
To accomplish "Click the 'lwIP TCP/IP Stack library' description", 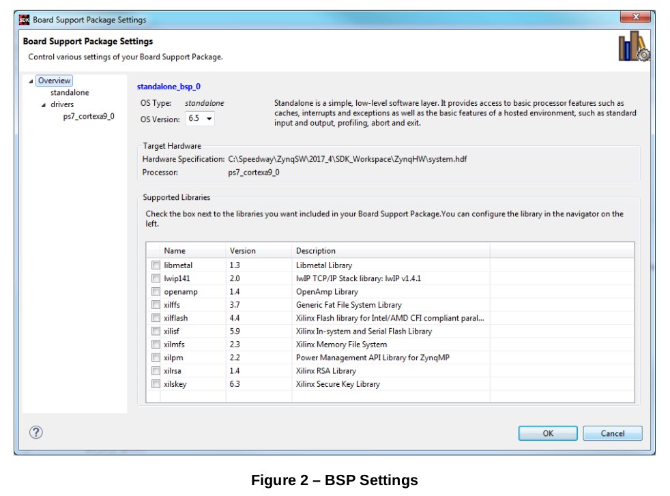I will (358, 278).
